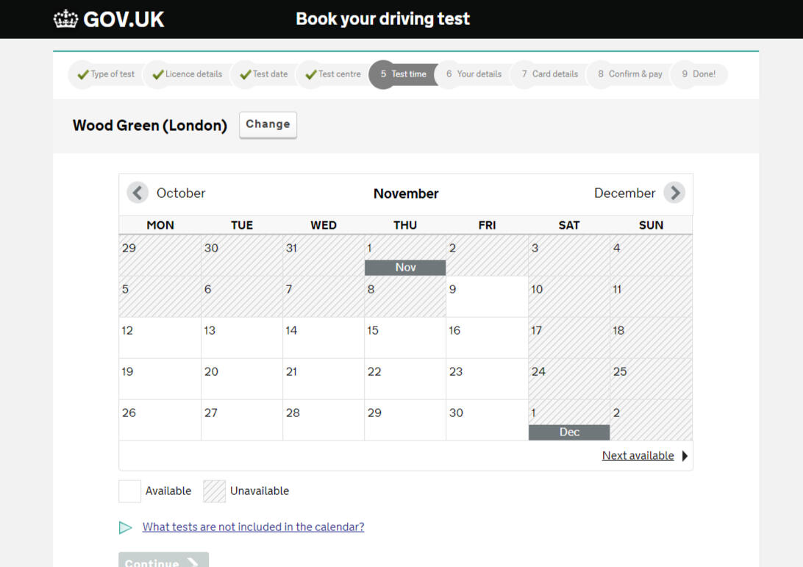This screenshot has width=803, height=567.
Task: Open 'What tests are not included' link
Action: tap(253, 527)
